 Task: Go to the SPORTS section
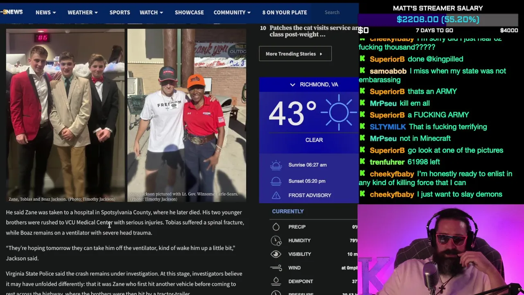(x=120, y=12)
